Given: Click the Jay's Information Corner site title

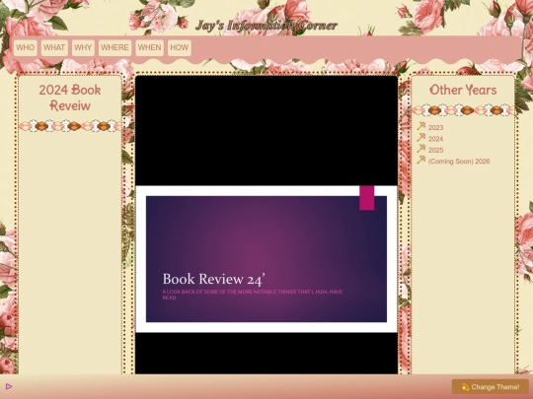Looking at the screenshot, I should pyautogui.click(x=266, y=26).
